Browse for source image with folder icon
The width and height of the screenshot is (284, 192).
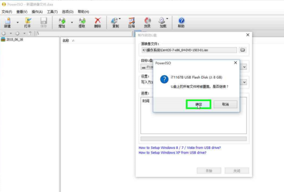coord(243,50)
